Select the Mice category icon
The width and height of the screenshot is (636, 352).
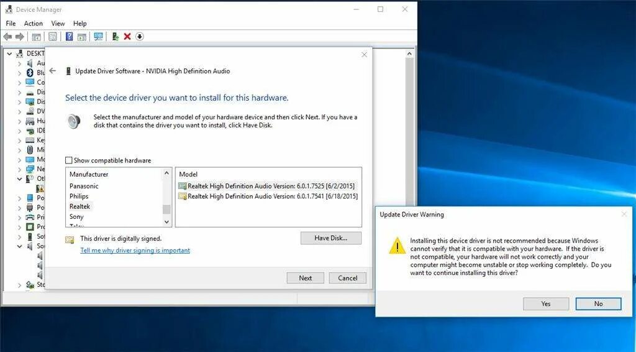click(30, 150)
